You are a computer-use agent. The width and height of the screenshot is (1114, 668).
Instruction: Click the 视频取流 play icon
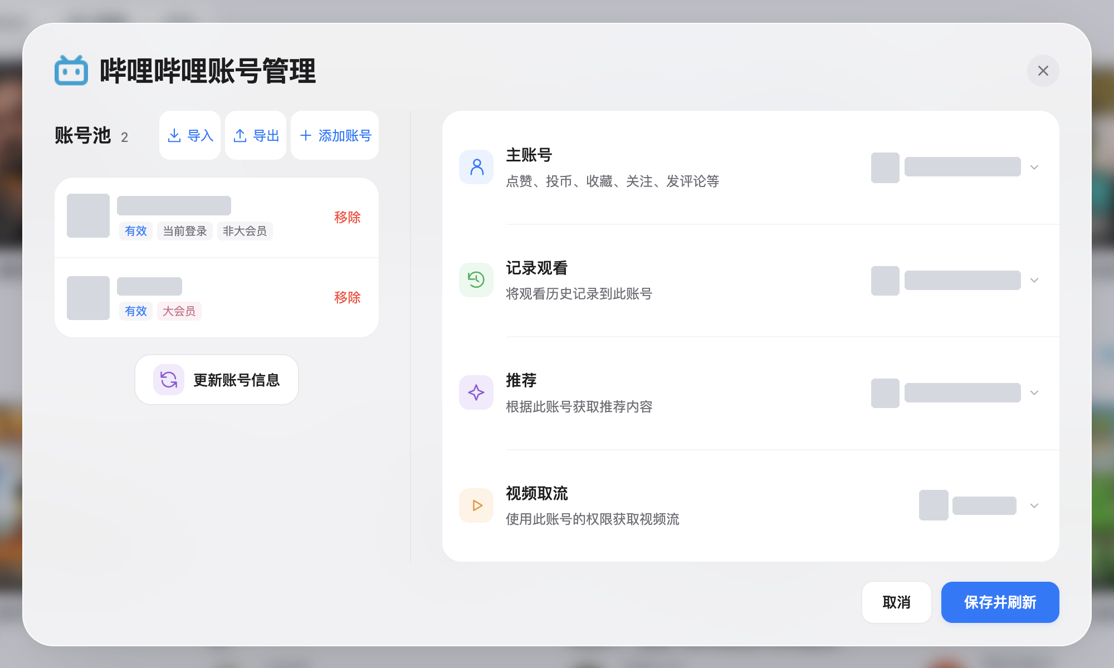pos(476,505)
